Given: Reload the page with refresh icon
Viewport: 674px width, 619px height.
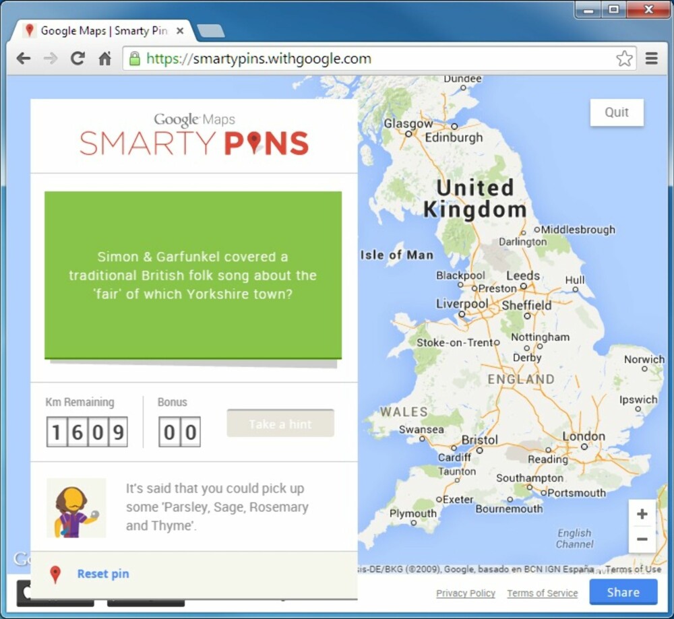Looking at the screenshot, I should coord(78,58).
